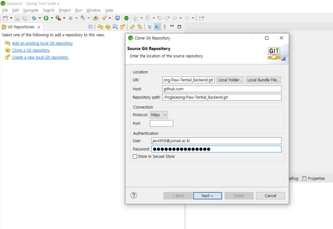The width and height of the screenshot is (333, 229).
Task: Select the Git Repositories tab
Action: tap(21, 27)
